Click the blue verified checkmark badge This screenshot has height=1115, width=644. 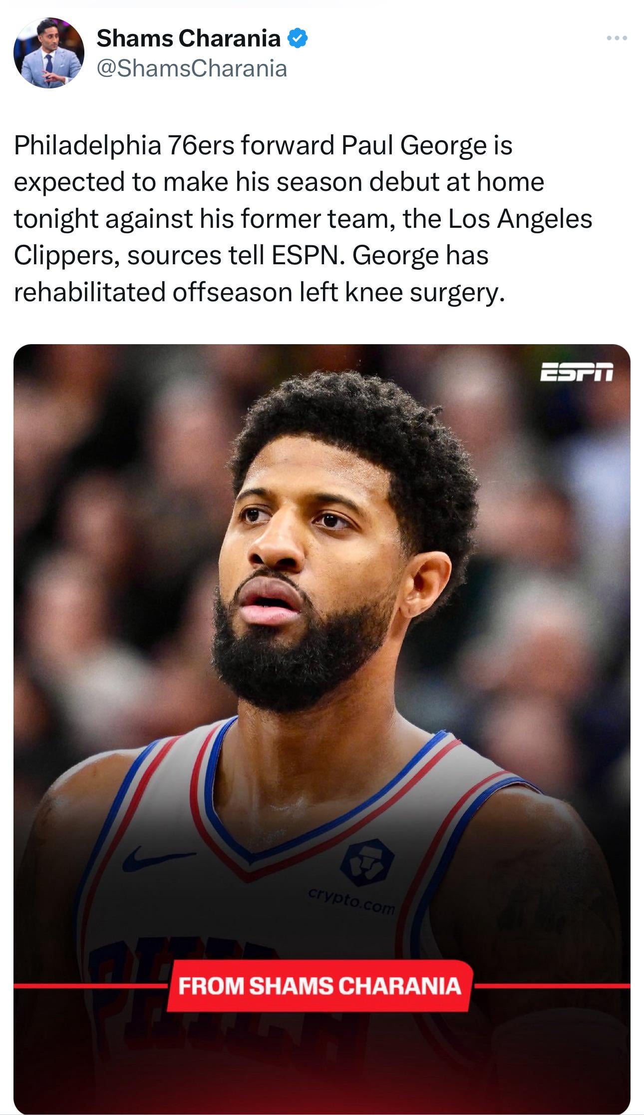coord(298,38)
